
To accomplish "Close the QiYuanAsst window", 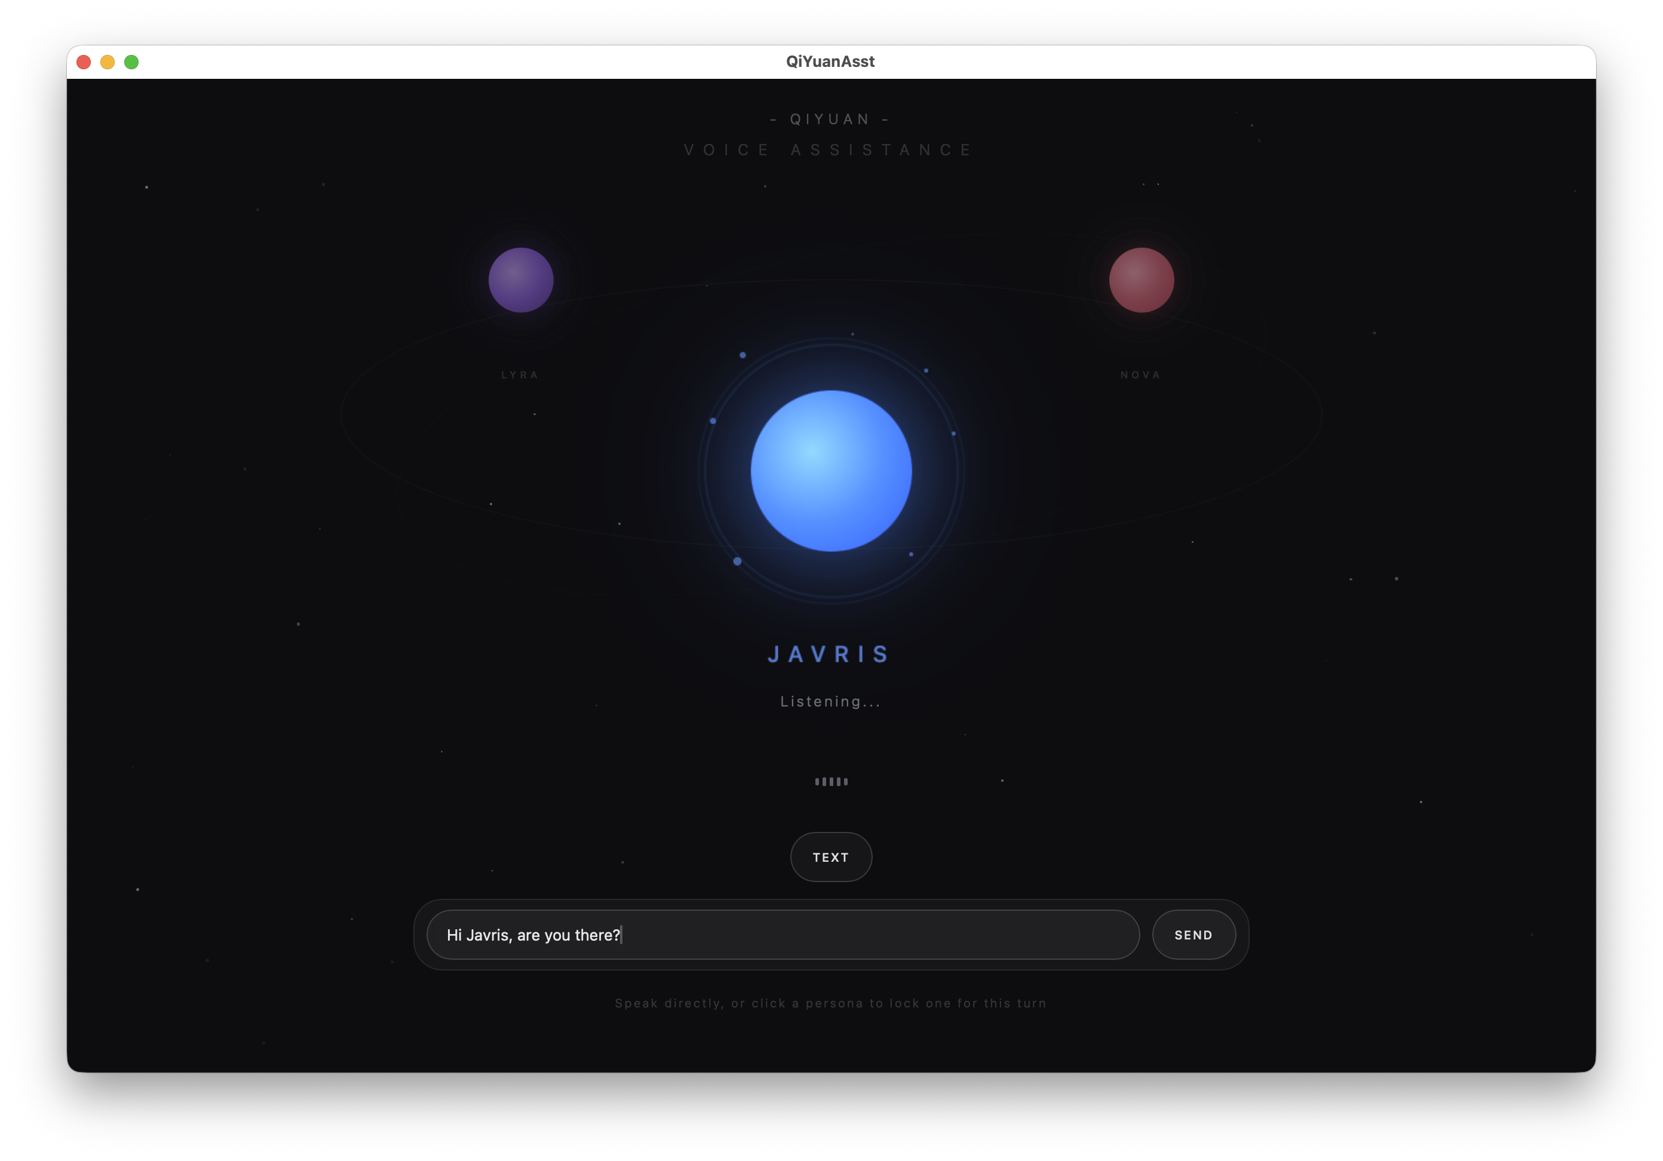I will [x=83, y=62].
